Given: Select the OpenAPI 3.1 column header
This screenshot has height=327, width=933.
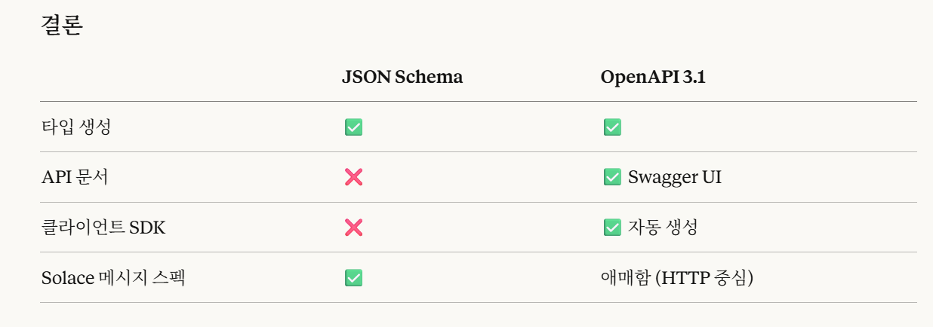Looking at the screenshot, I should pyautogui.click(x=653, y=77).
